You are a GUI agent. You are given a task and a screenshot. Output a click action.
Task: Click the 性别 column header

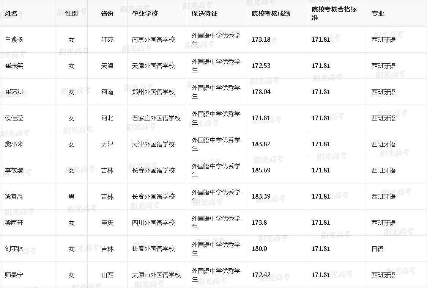point(71,13)
